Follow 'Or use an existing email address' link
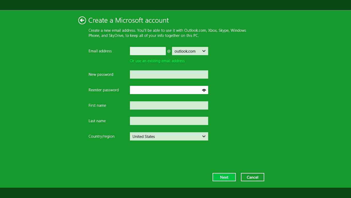Image resolution: width=351 pixels, height=198 pixels. pyautogui.click(x=157, y=61)
